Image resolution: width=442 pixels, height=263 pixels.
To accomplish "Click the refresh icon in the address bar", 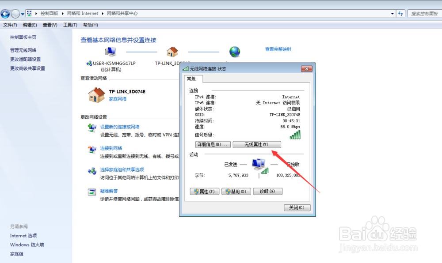I will pyautogui.click(x=400, y=13).
